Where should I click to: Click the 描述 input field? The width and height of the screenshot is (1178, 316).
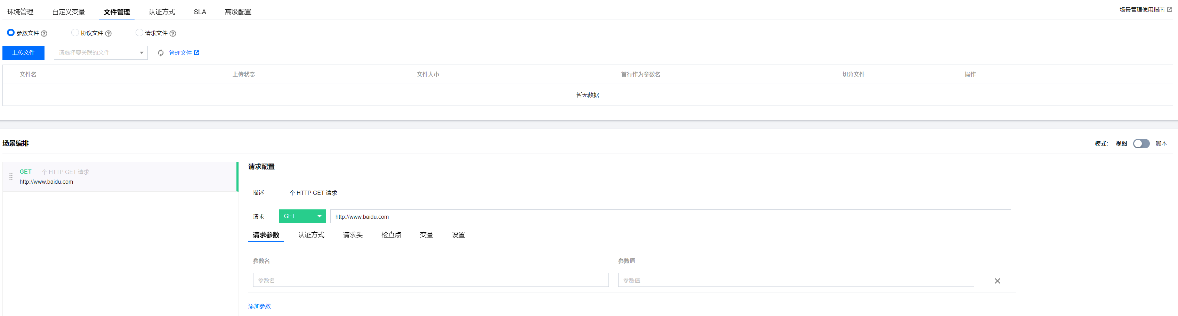(x=645, y=193)
